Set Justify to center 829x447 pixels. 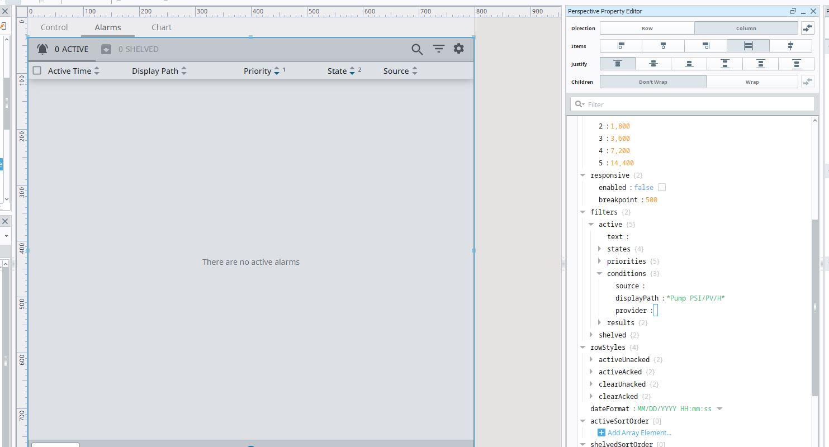pyautogui.click(x=653, y=64)
